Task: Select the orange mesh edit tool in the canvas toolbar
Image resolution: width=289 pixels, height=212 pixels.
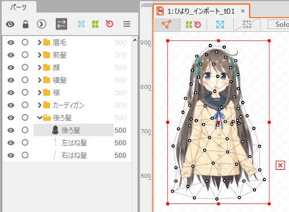Action: coord(166,25)
